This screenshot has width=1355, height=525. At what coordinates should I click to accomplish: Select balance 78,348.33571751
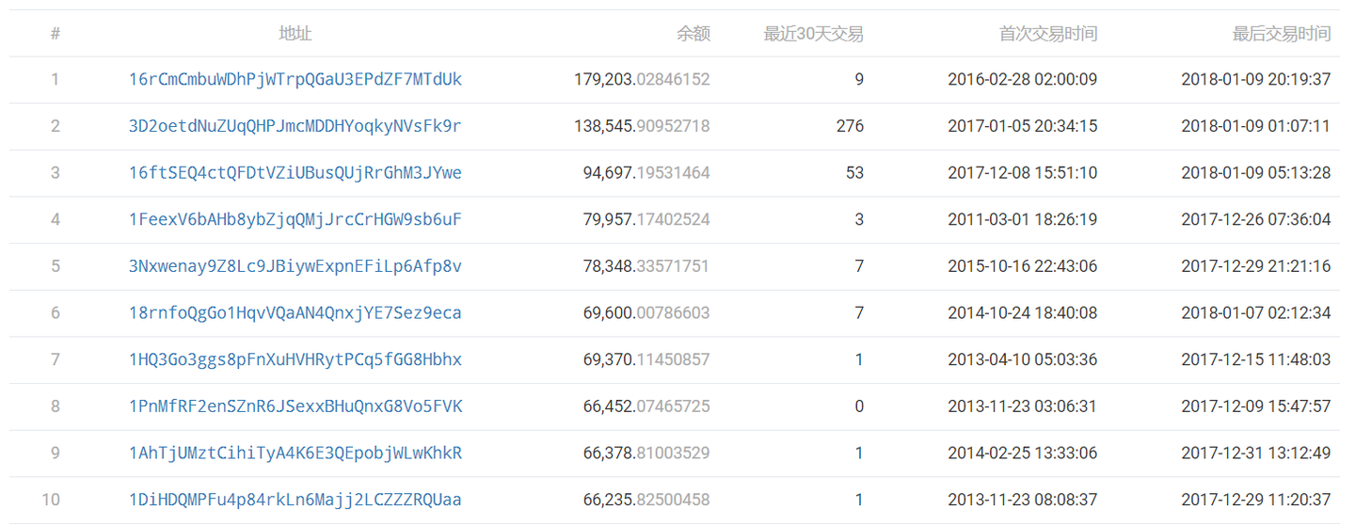(x=646, y=266)
